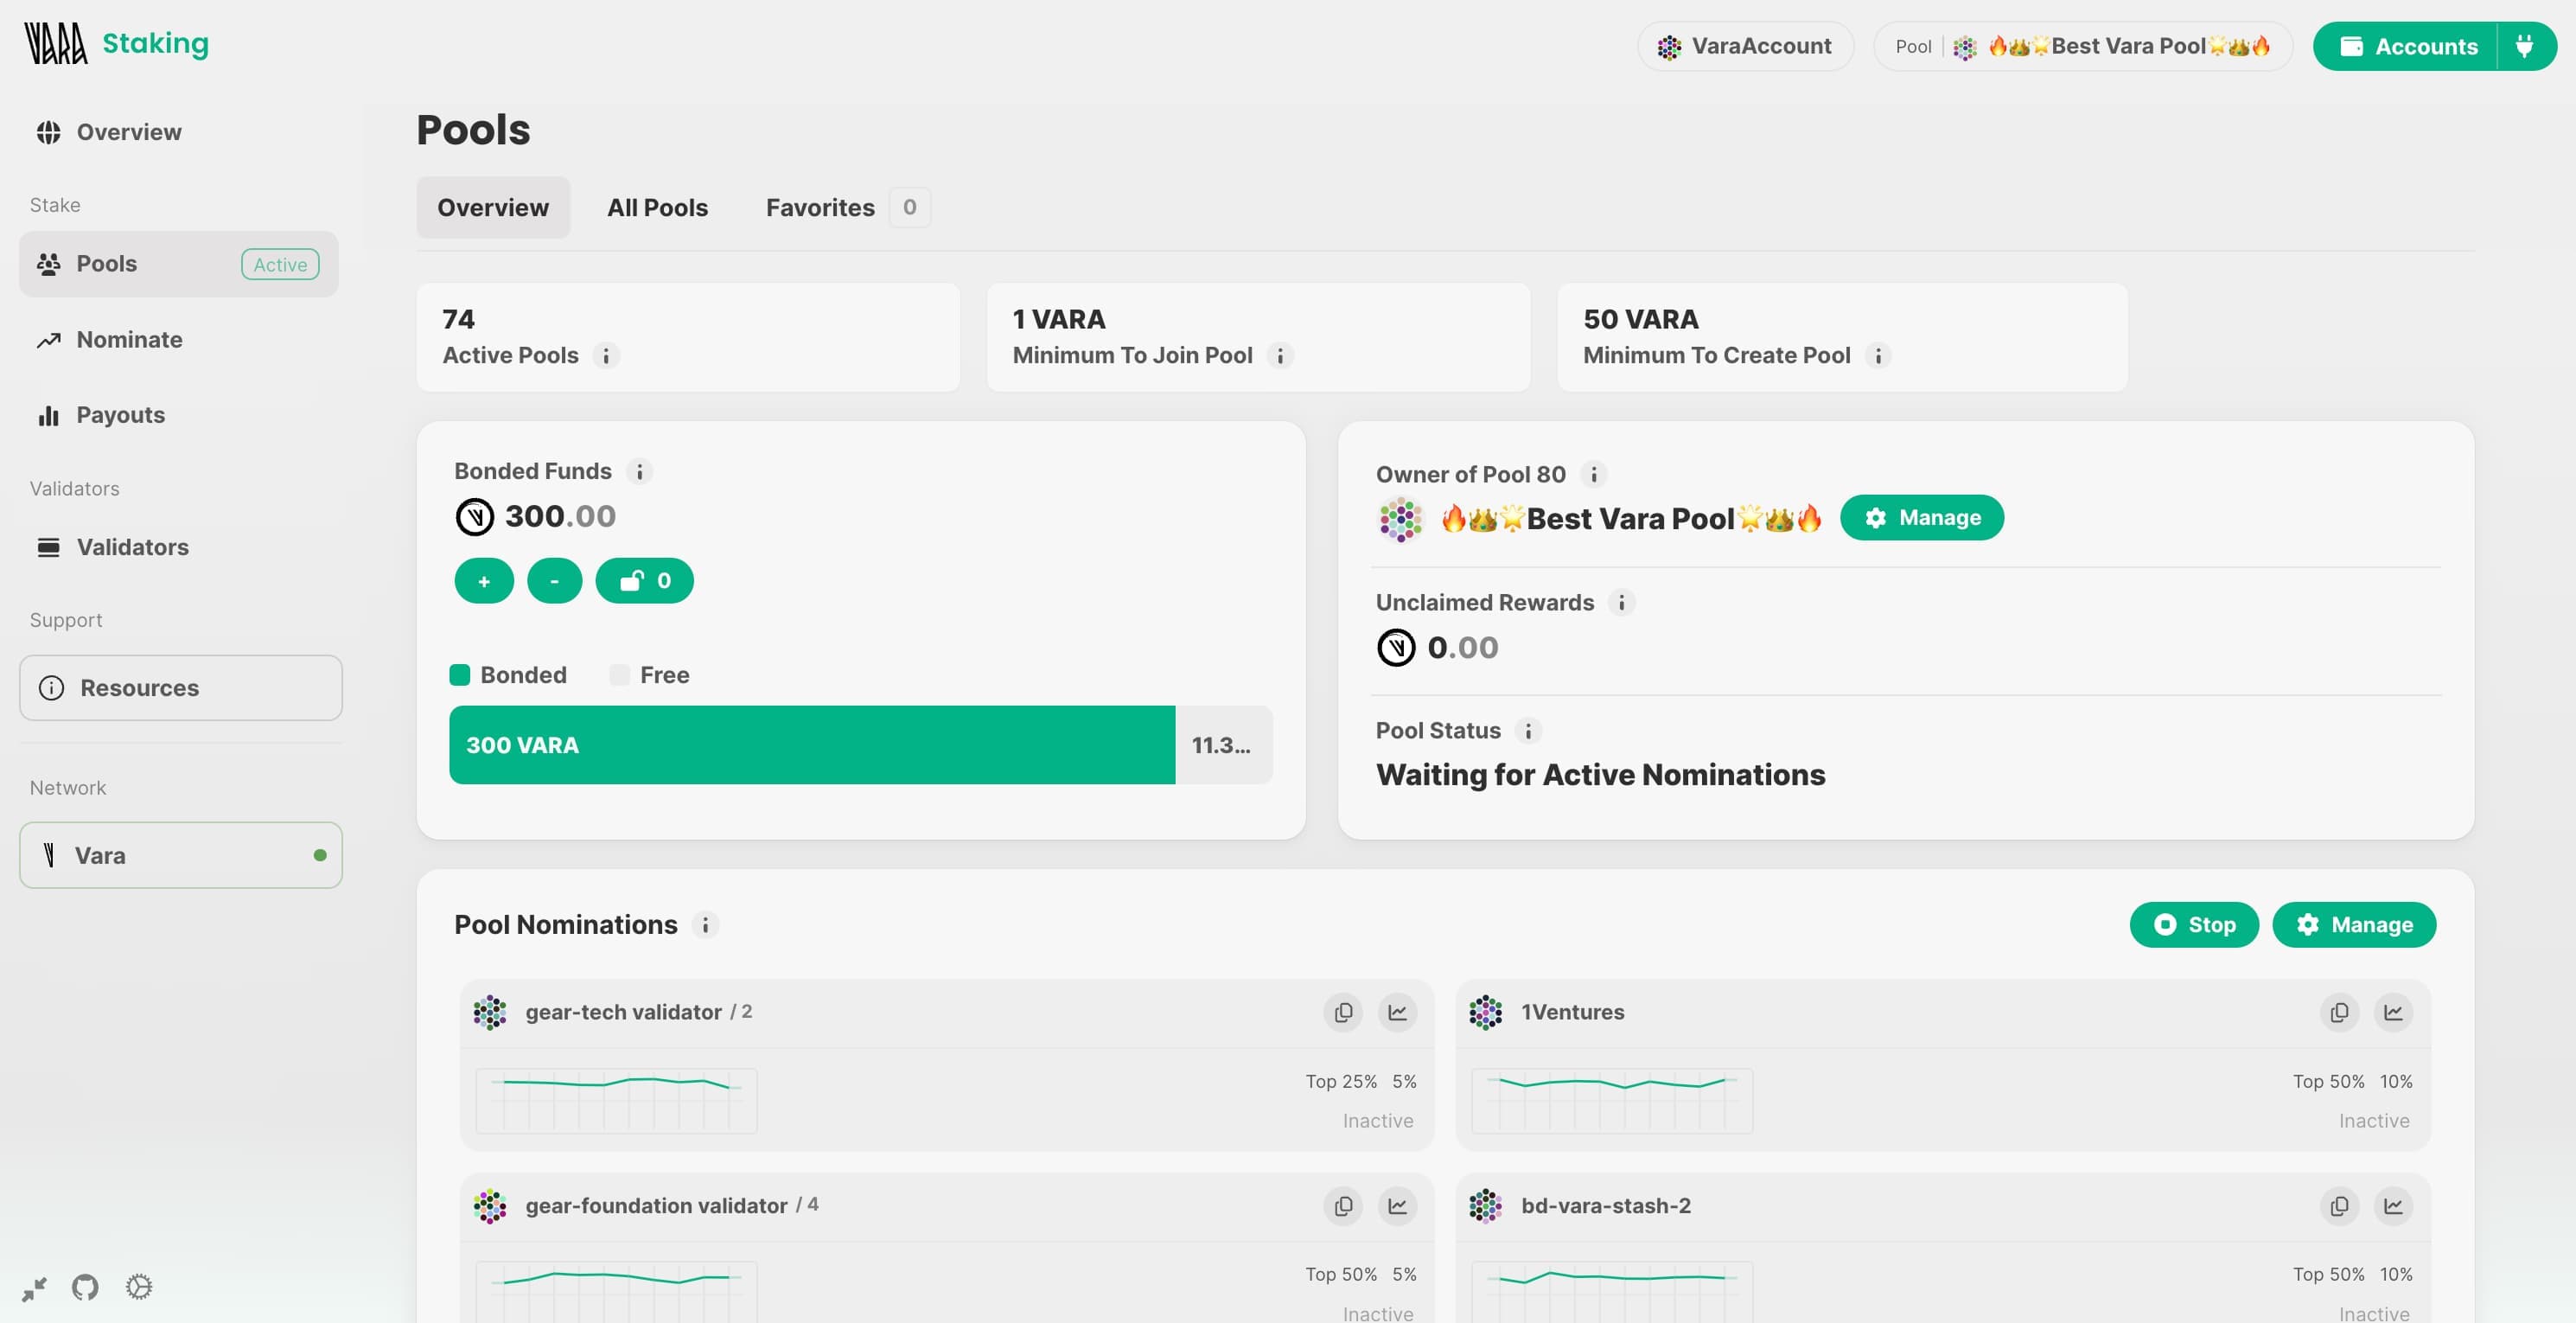The width and height of the screenshot is (2576, 1323).
Task: Open bd-vara-stash-2 metrics chart icon
Action: (2392, 1206)
